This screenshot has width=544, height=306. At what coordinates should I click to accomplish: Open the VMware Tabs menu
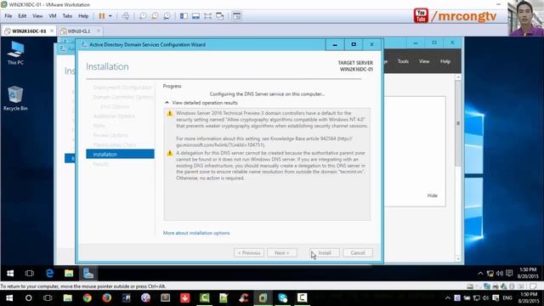pyautogui.click(x=67, y=16)
